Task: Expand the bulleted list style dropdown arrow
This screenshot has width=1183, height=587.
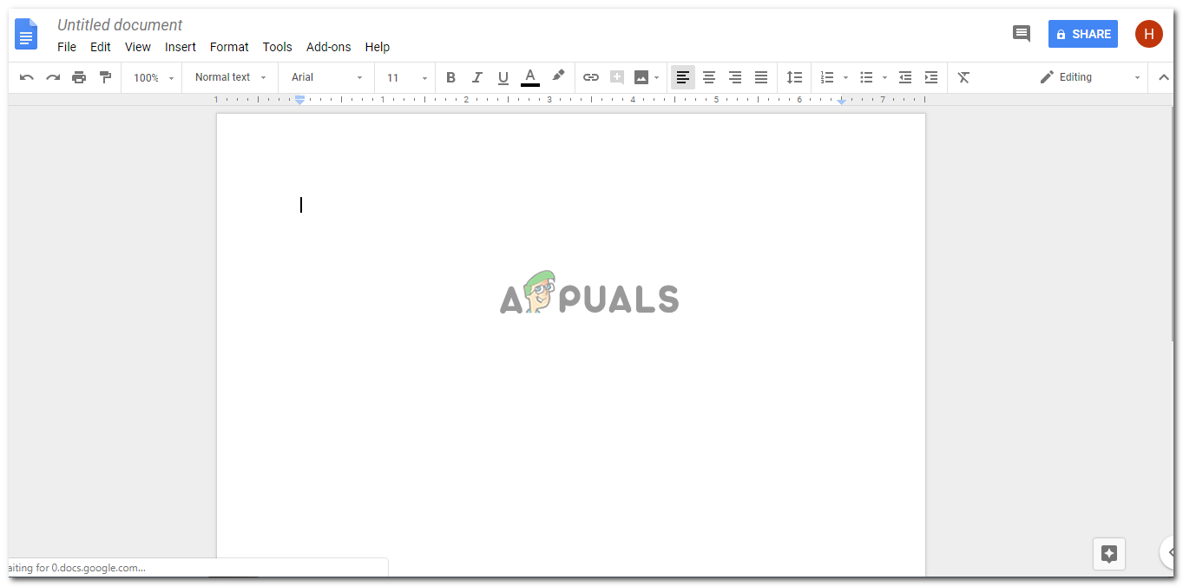Action: click(x=884, y=78)
